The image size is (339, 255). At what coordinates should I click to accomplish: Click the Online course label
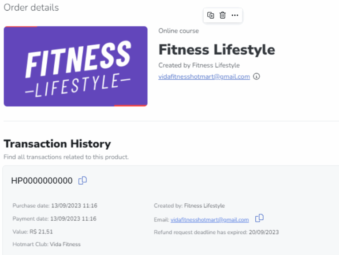[179, 31]
